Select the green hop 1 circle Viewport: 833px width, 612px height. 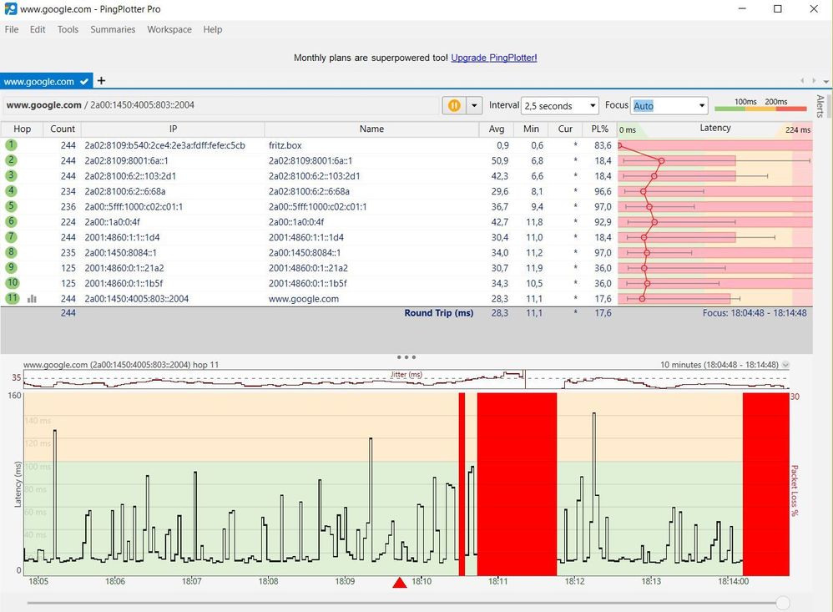pos(12,145)
